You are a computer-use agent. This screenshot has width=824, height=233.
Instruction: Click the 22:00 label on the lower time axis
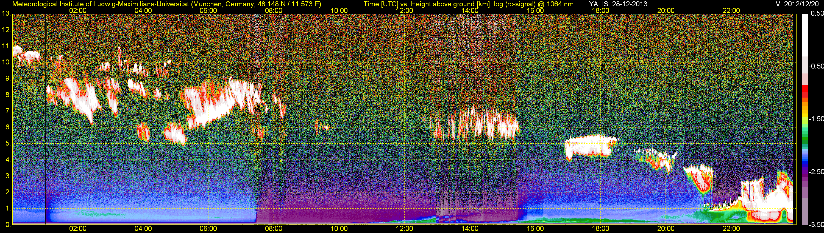click(731, 229)
